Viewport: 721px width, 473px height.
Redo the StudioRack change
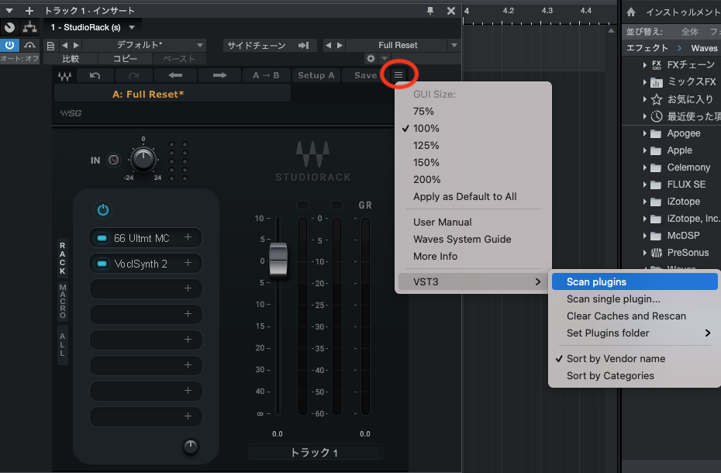[x=134, y=75]
